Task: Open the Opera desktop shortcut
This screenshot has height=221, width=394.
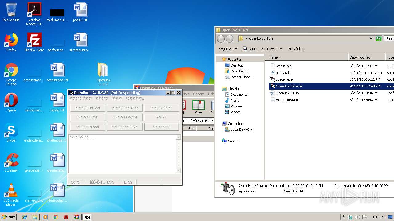Action: (11, 103)
